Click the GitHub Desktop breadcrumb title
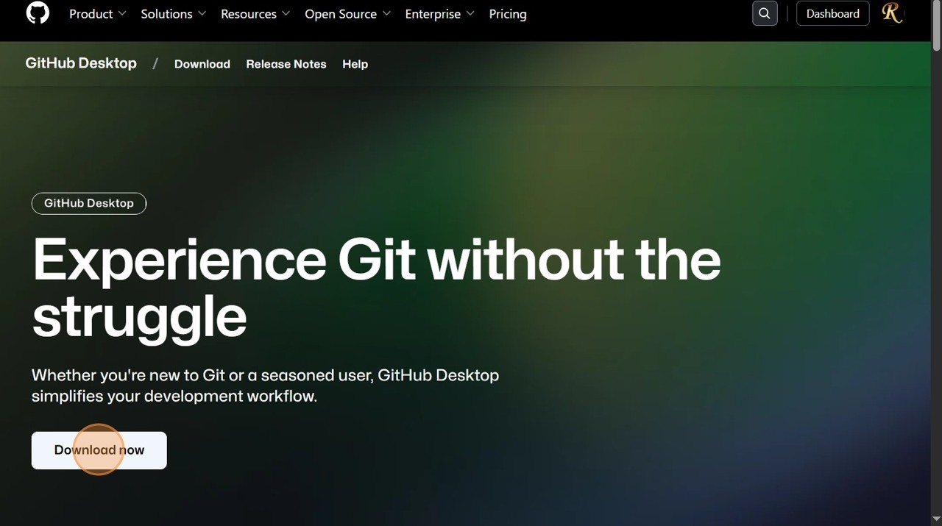This screenshot has height=526, width=942. pyautogui.click(x=81, y=63)
